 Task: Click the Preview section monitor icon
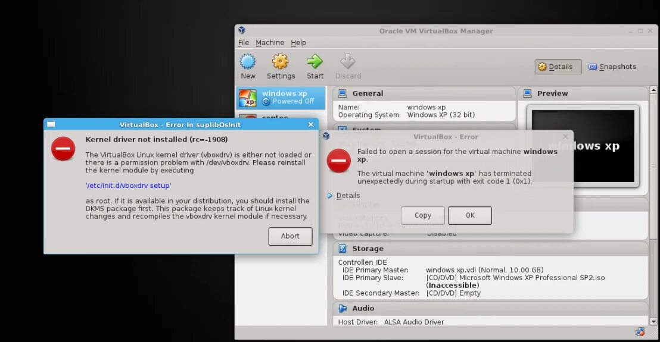point(527,93)
